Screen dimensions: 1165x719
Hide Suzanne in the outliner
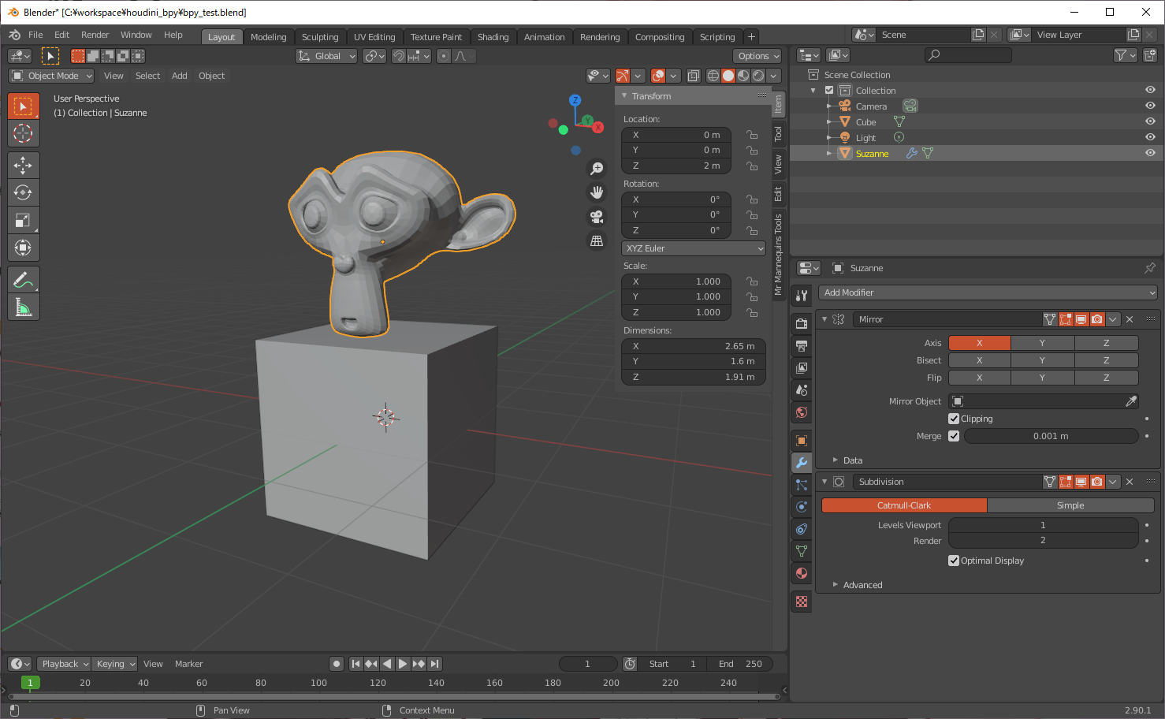[x=1150, y=153]
